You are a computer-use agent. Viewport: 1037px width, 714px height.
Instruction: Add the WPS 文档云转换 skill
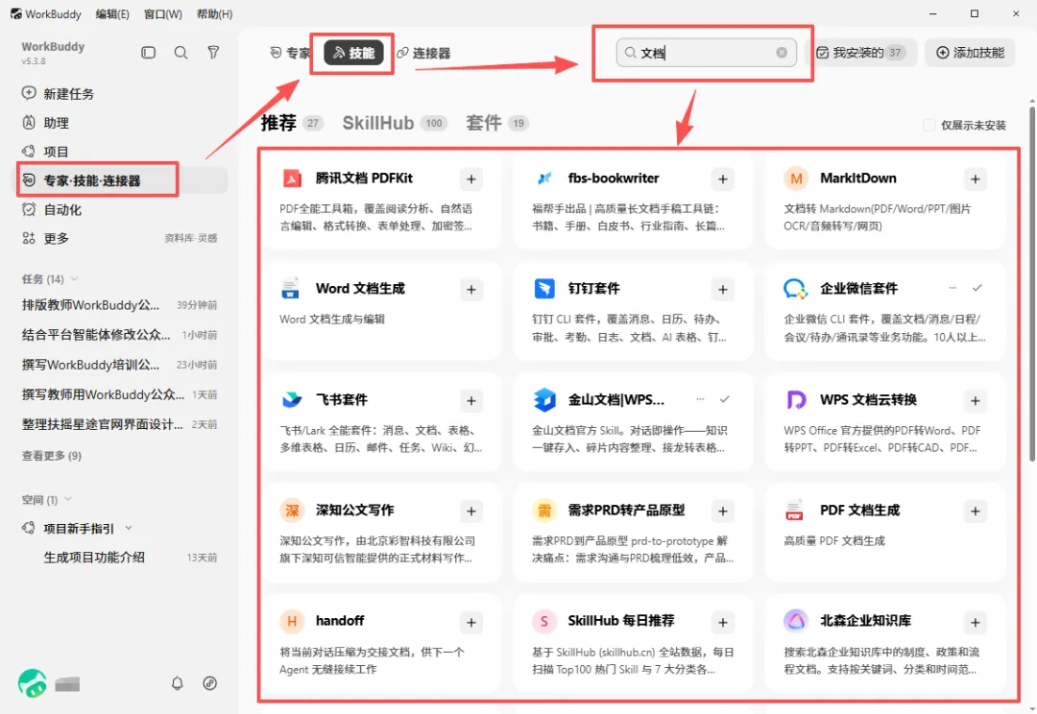coord(975,400)
